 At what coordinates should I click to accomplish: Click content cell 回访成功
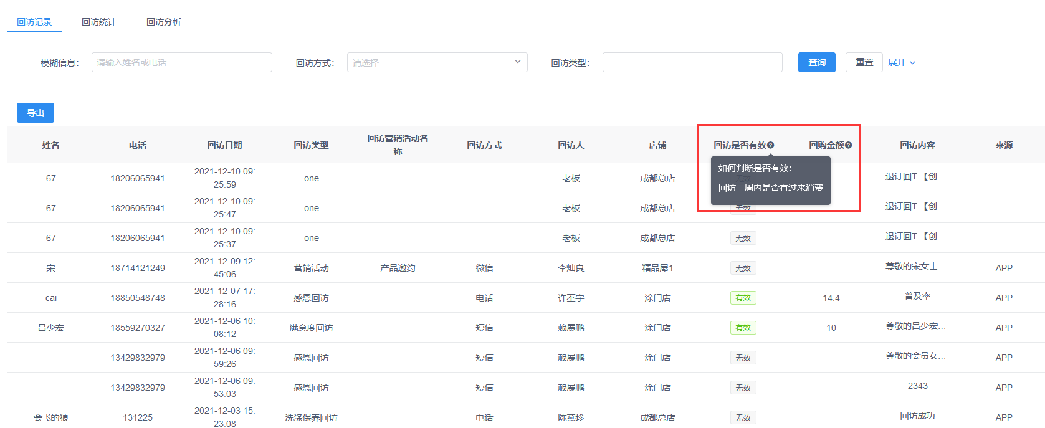[x=917, y=416]
